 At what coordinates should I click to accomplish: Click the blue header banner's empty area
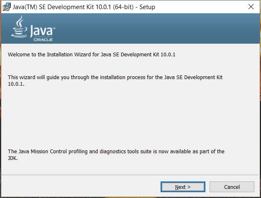pos(166,29)
